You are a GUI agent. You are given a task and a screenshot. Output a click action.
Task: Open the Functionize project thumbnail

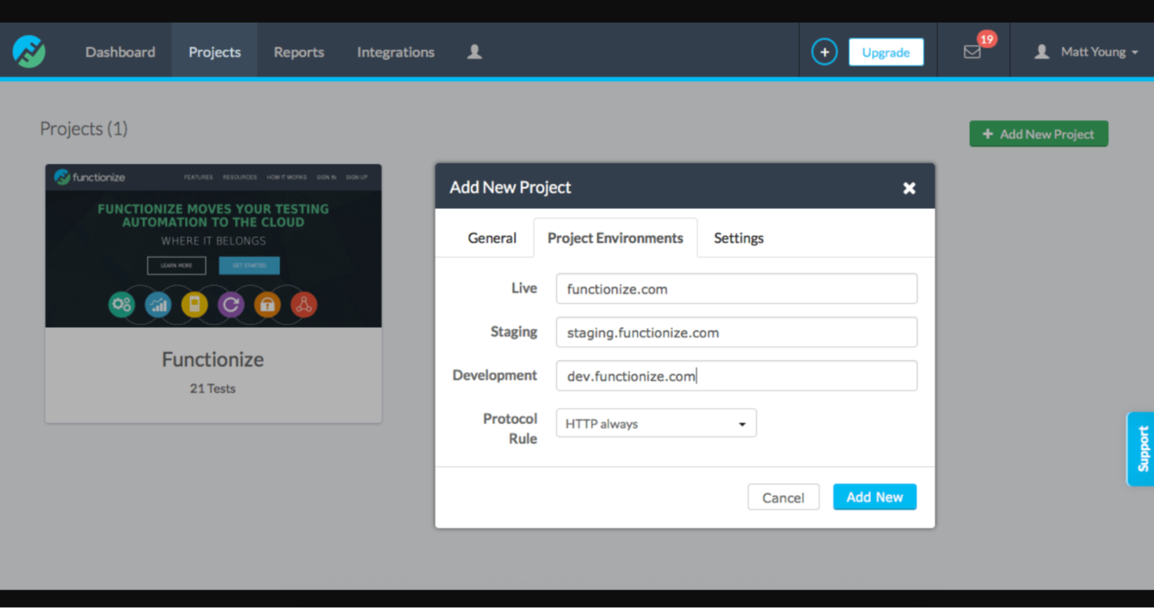[x=213, y=246]
